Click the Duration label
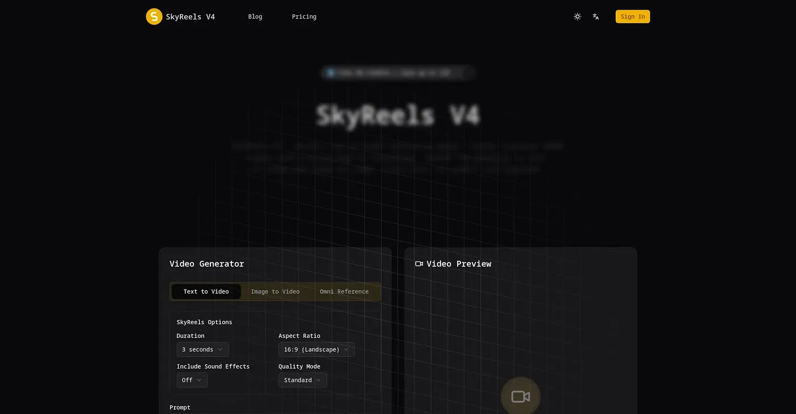 coord(190,336)
